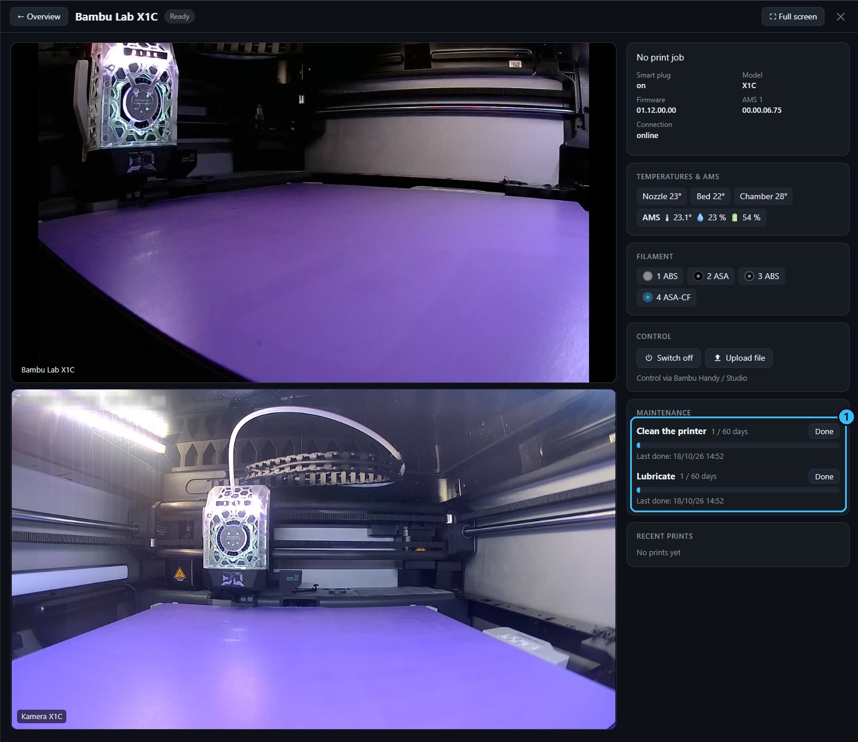Click the Nozzle 23° temperature chip
The image size is (858, 742).
[x=662, y=196]
